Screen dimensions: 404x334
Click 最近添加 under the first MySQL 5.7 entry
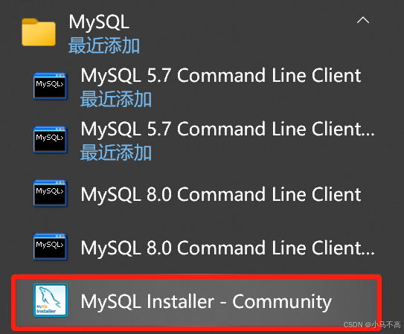point(116,99)
